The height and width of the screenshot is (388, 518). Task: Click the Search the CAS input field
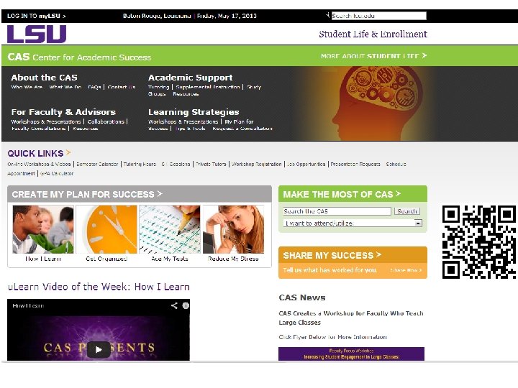coord(337,211)
